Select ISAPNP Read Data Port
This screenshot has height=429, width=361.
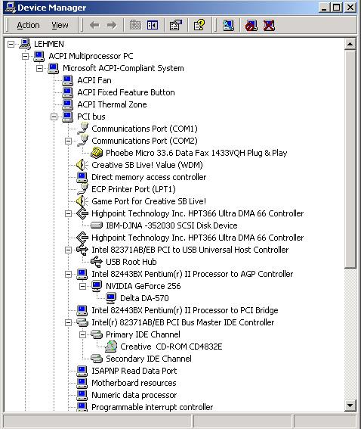click(134, 371)
